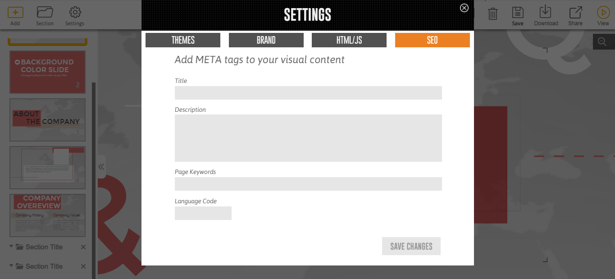
Task: Click the Save Changes button
Action: pos(411,246)
